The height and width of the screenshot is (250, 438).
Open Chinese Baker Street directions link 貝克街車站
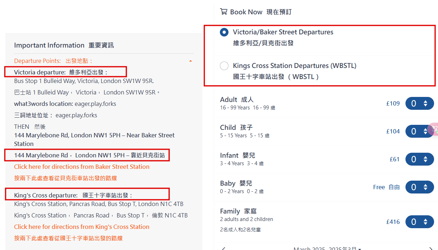coord(65,178)
